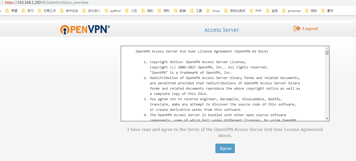Open the 技术论坛 bookmark folder
The width and height of the screenshot is (356, 161).
pos(69,11)
